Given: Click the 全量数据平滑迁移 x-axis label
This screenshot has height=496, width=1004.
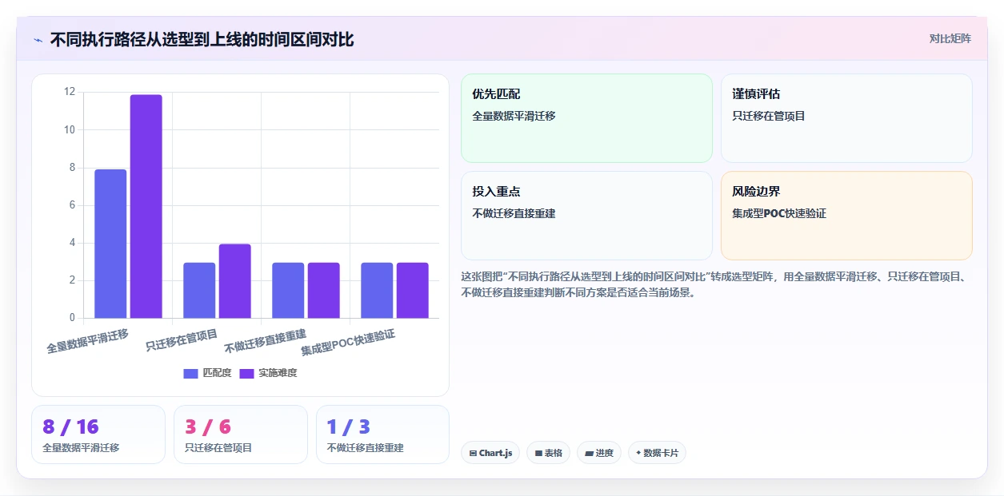Looking at the screenshot, I should [87, 340].
